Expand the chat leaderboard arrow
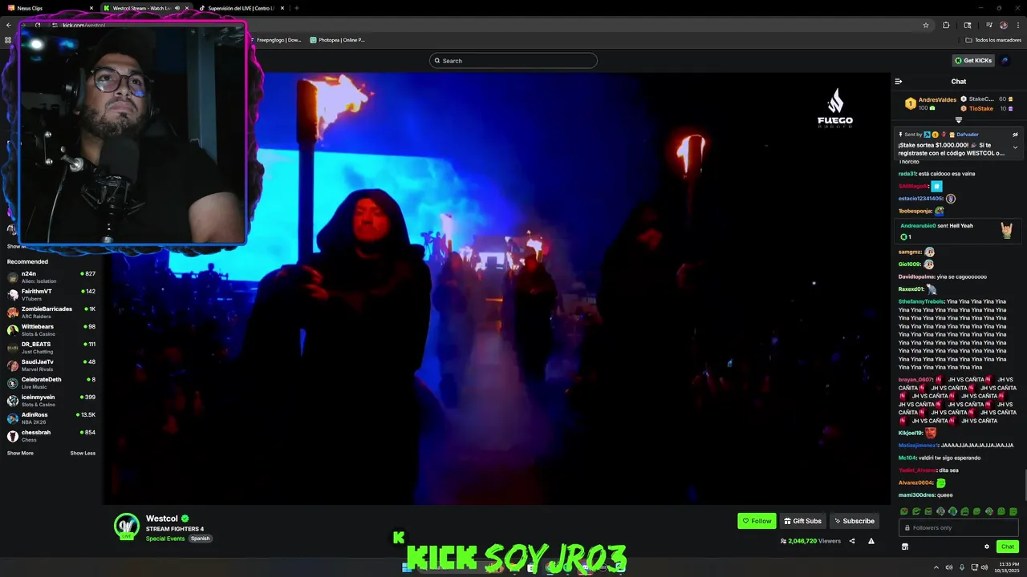The width and height of the screenshot is (1027, 577). point(958,120)
